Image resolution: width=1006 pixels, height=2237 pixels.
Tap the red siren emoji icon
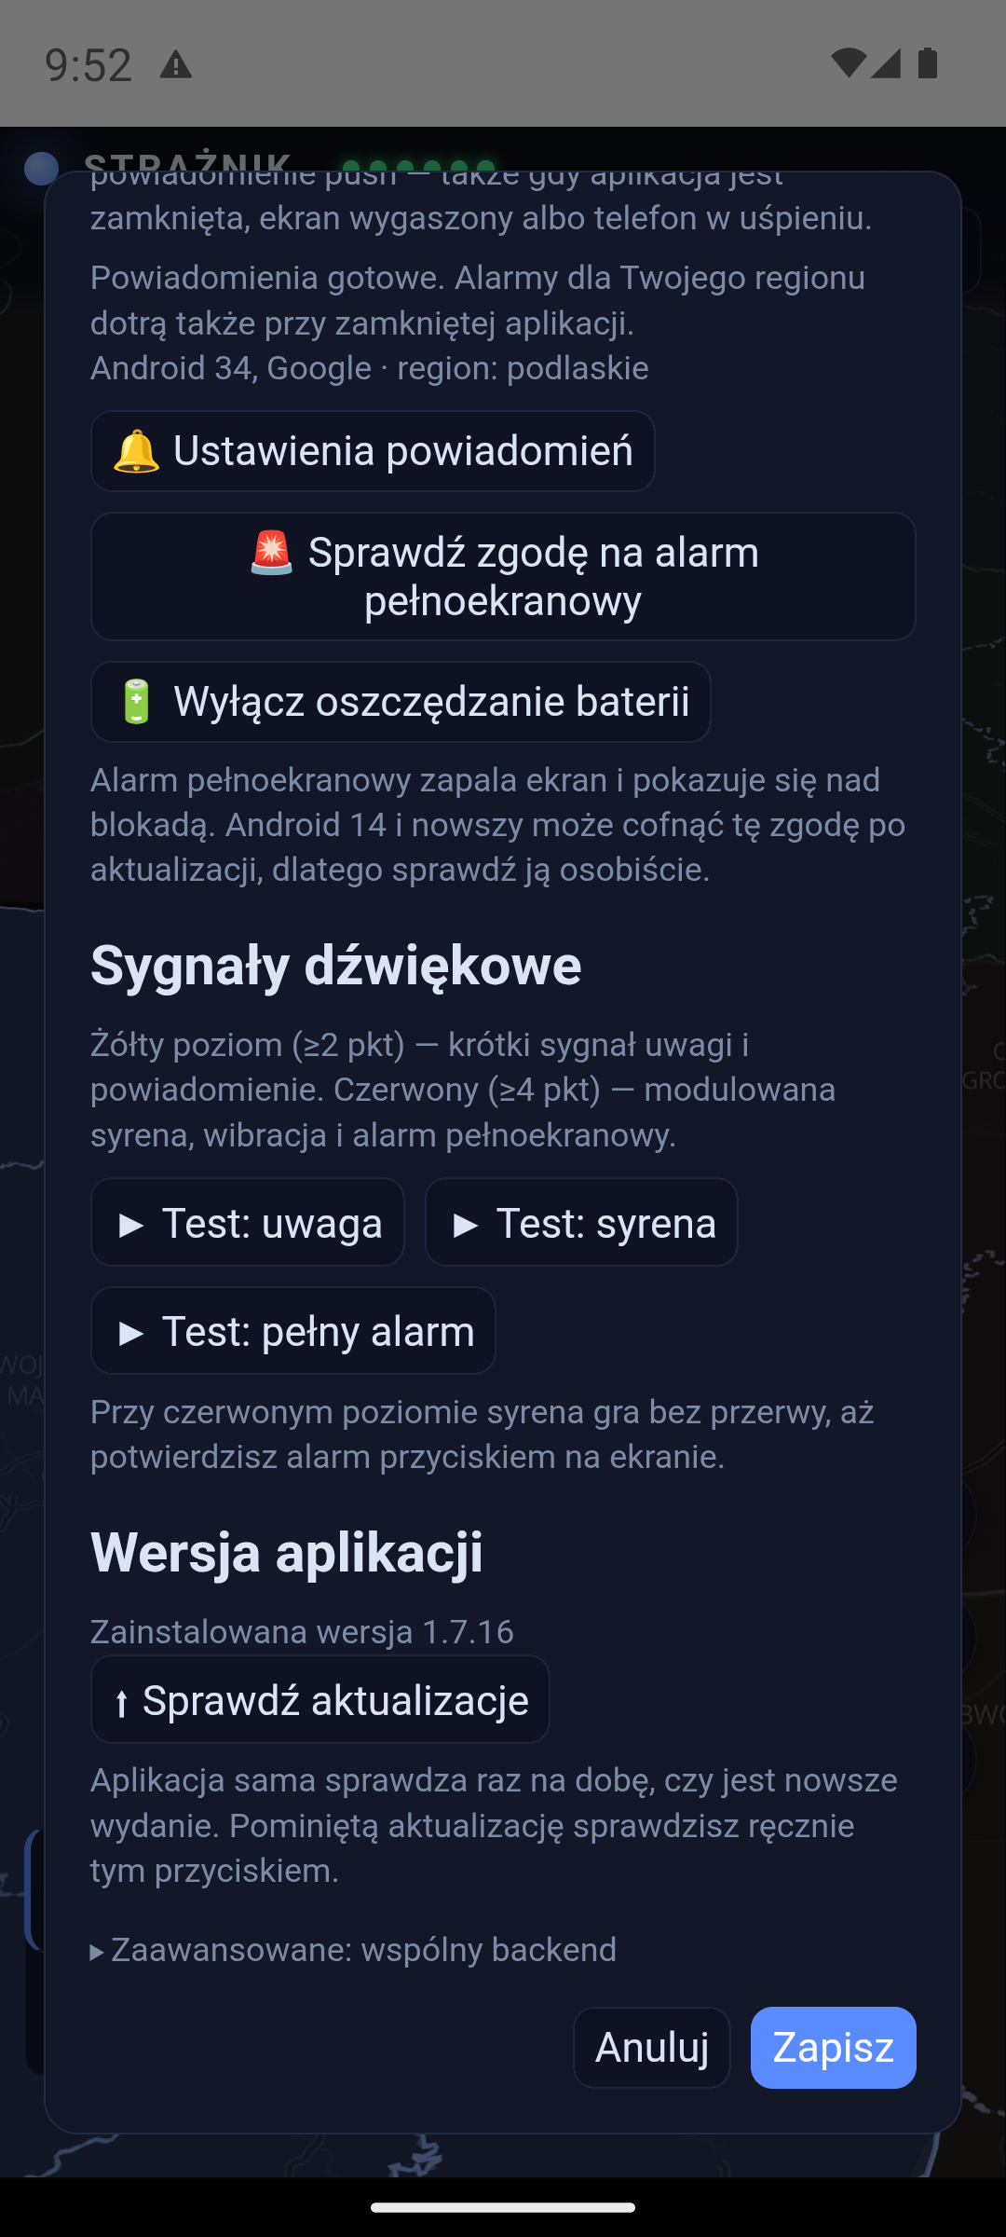point(272,553)
